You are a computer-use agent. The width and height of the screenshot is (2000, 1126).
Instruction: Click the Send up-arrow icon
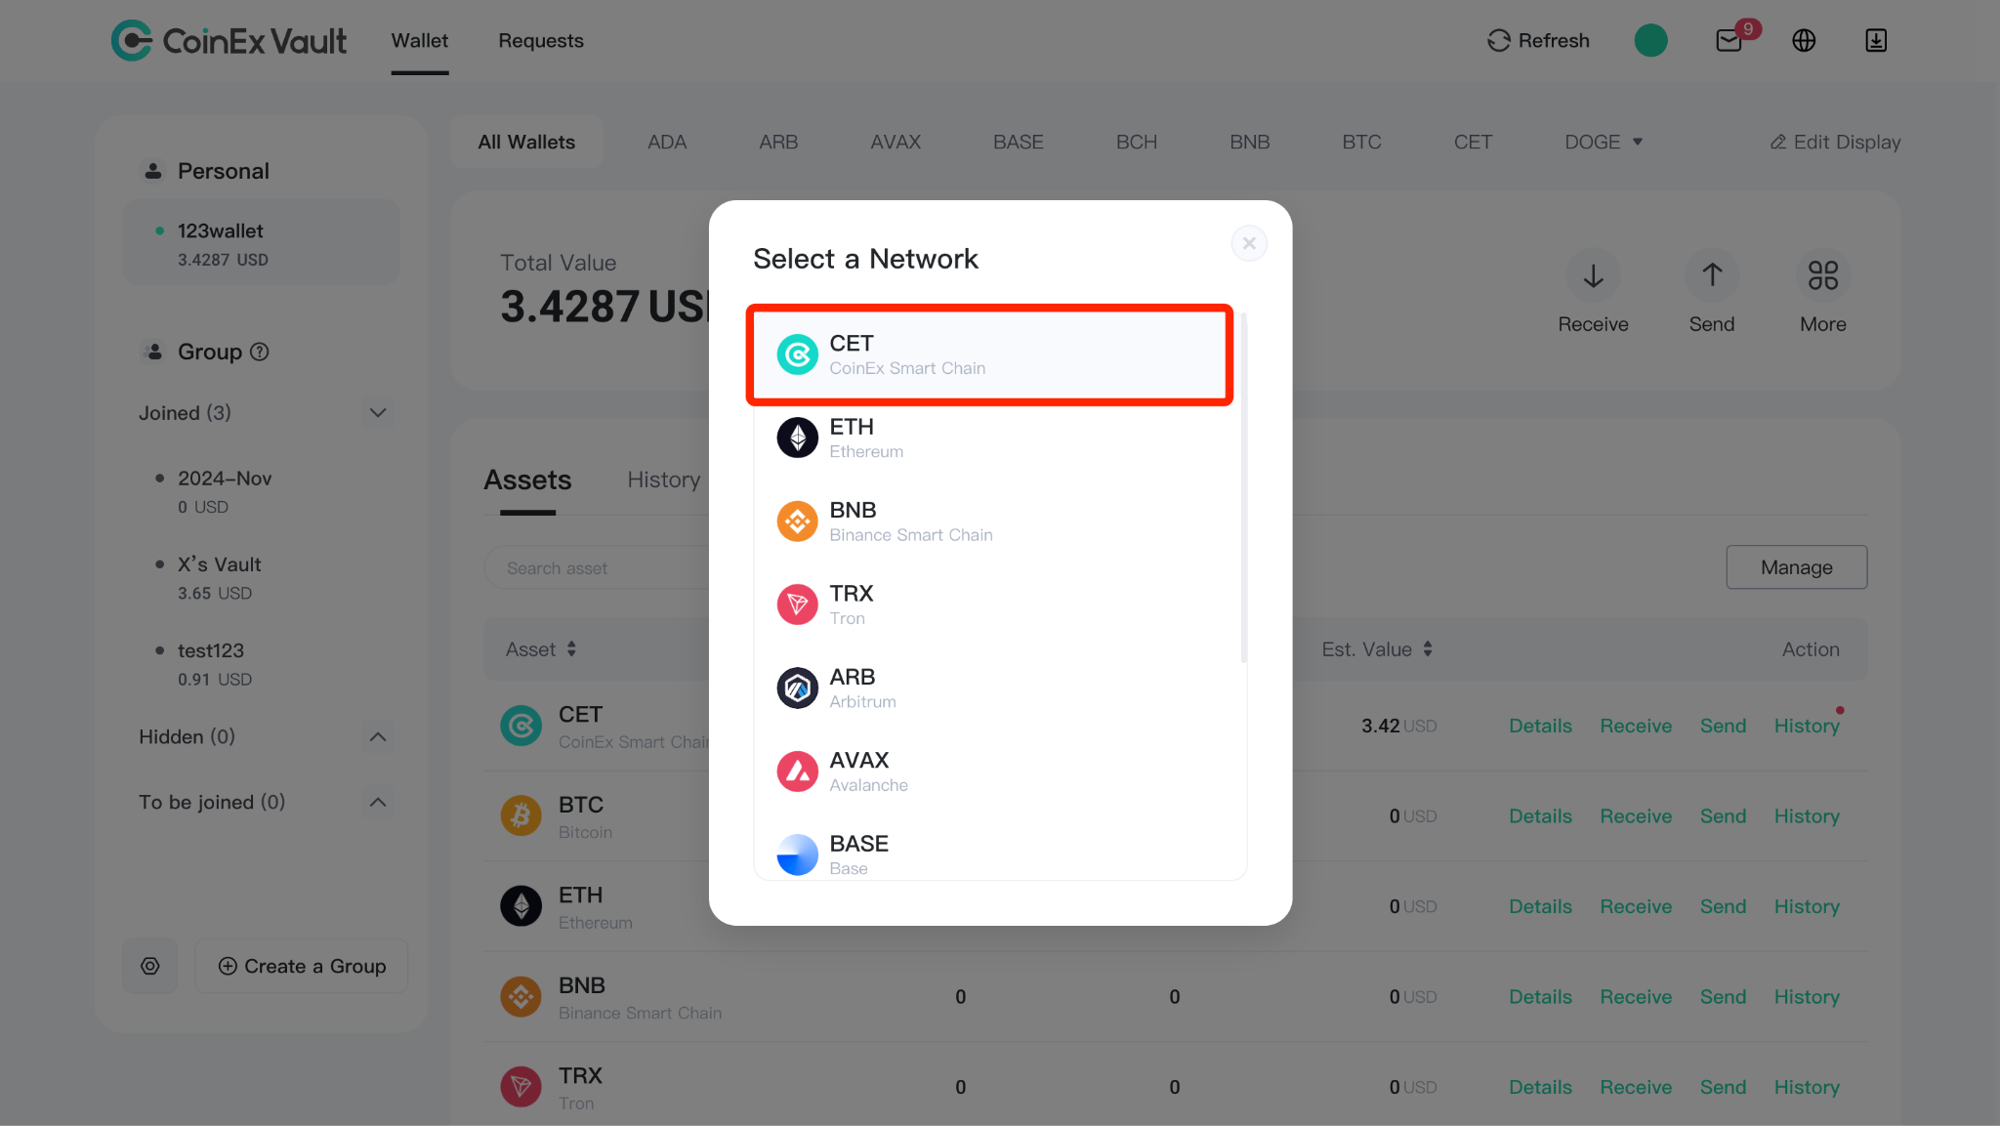[1712, 276]
